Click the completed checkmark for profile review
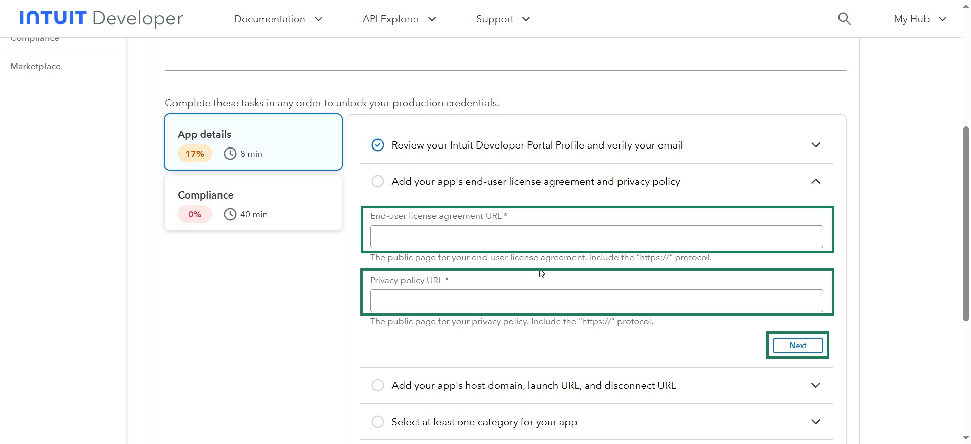 pyautogui.click(x=378, y=145)
